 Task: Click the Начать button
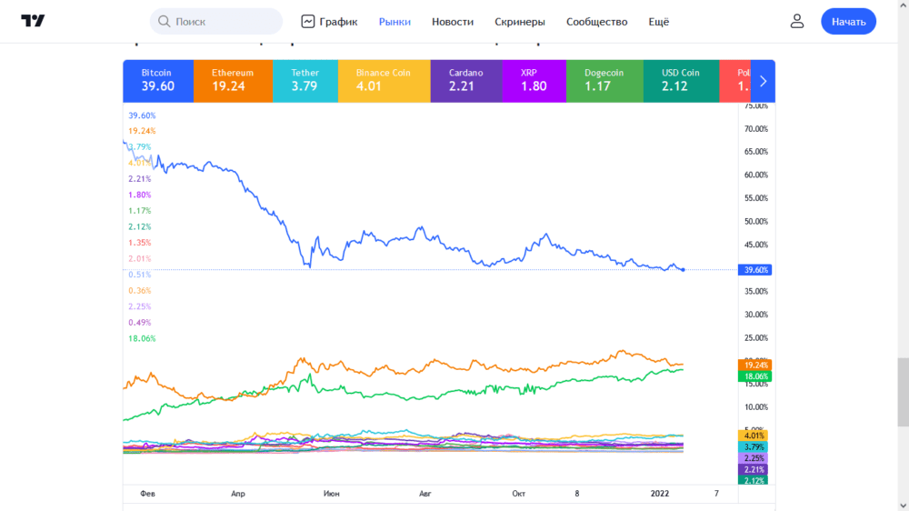(848, 21)
